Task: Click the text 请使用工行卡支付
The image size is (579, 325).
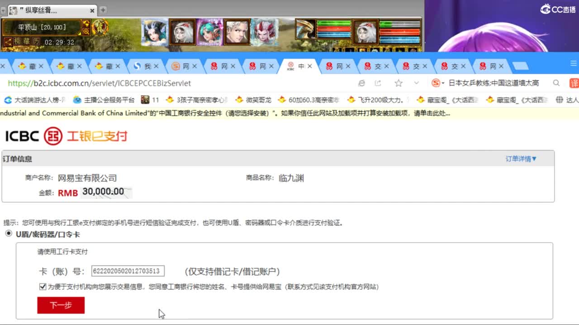Action: (x=62, y=252)
